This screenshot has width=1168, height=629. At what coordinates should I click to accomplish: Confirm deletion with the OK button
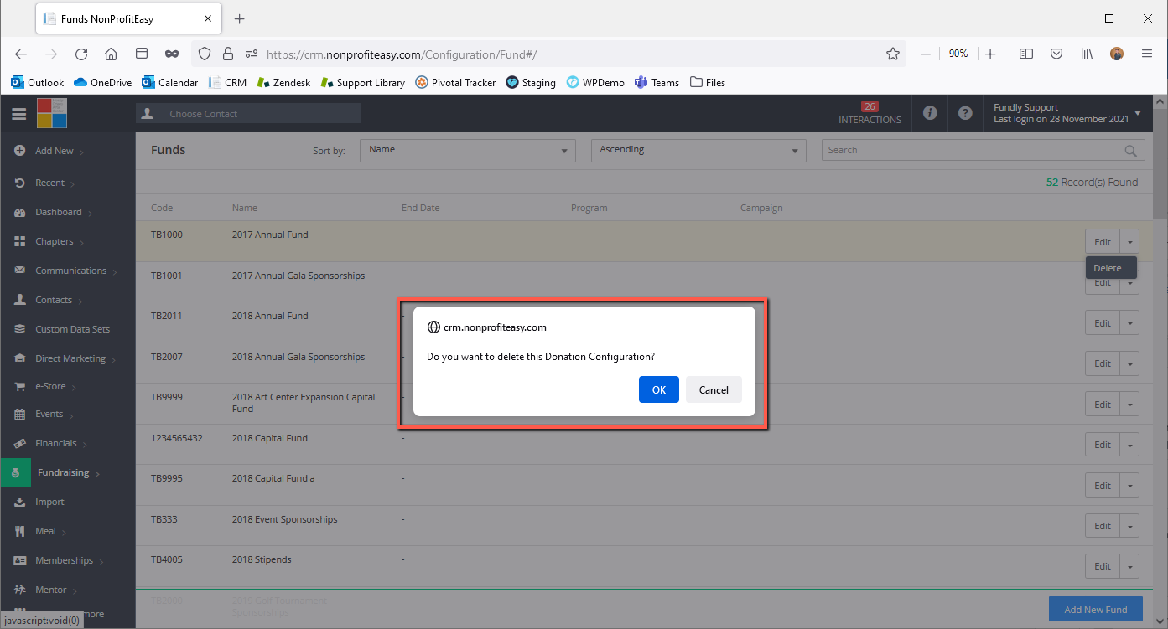click(x=658, y=389)
